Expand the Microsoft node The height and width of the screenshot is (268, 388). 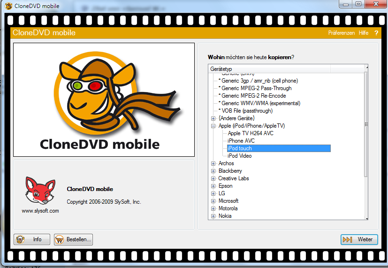213,201
